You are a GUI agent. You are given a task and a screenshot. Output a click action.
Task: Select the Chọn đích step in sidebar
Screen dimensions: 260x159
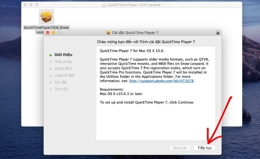coord(63,68)
